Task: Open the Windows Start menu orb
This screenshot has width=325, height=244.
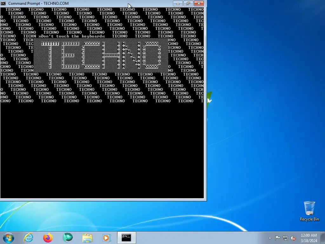Action: pyautogui.click(x=9, y=238)
